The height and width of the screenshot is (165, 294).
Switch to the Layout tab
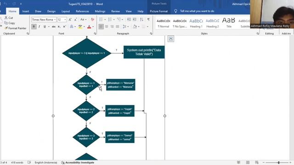(x=66, y=11)
